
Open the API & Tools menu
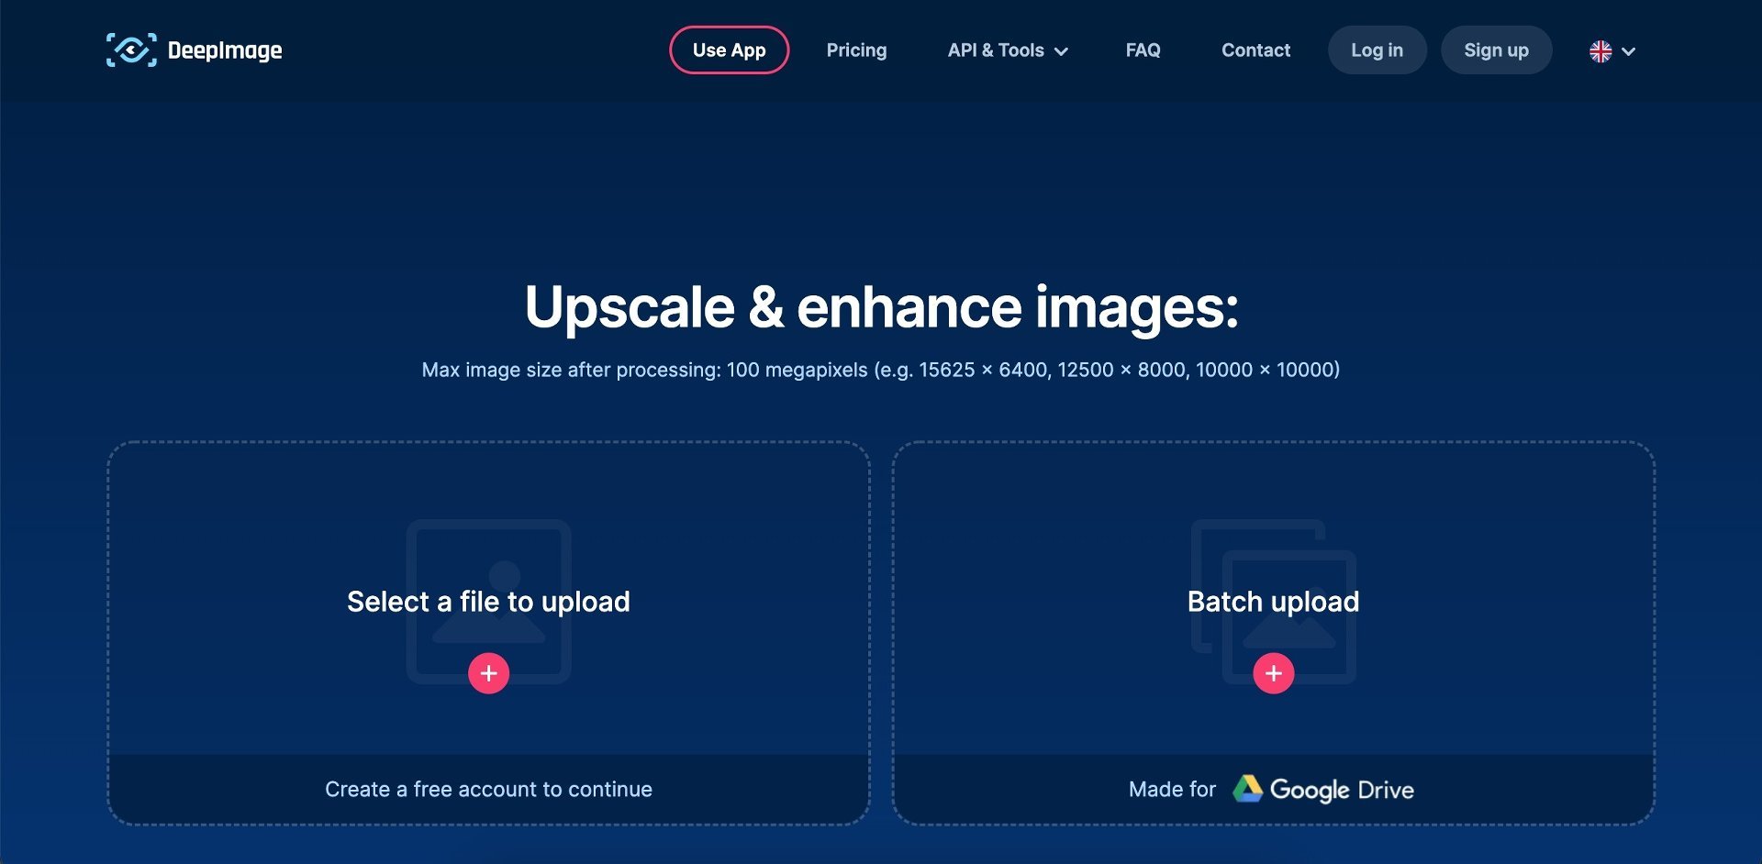tap(1008, 50)
